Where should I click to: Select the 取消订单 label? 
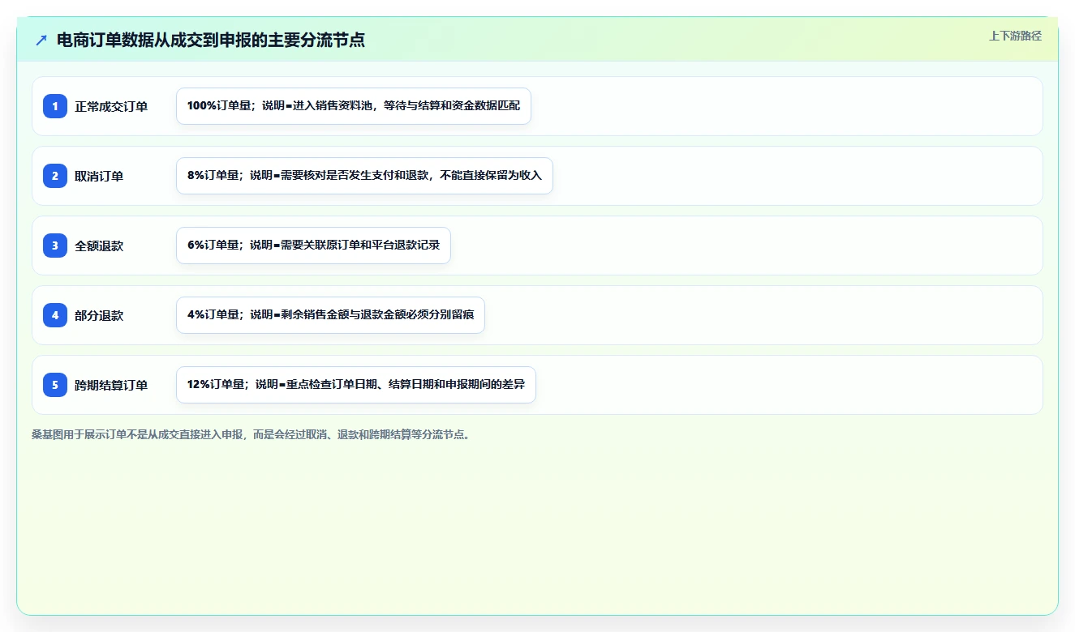(99, 176)
